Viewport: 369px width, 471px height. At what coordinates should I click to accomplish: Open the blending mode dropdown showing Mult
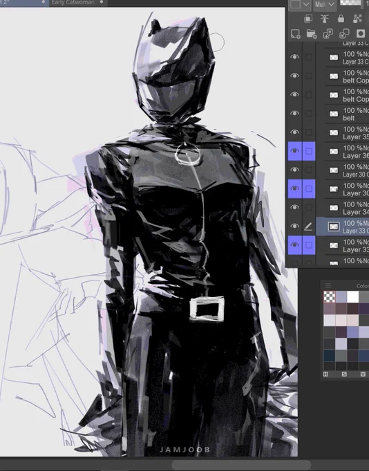pos(324,5)
